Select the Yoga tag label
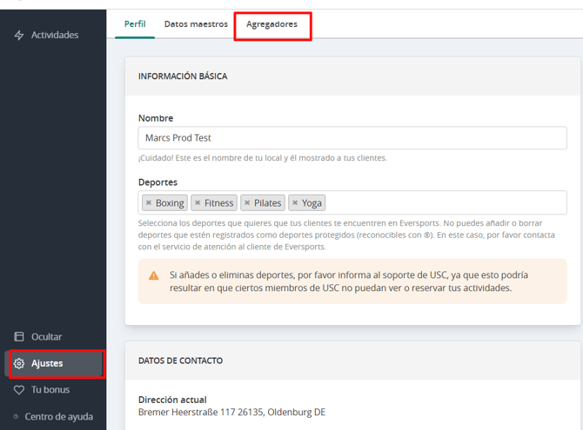Screen dimensions: 583x430 click(312, 203)
